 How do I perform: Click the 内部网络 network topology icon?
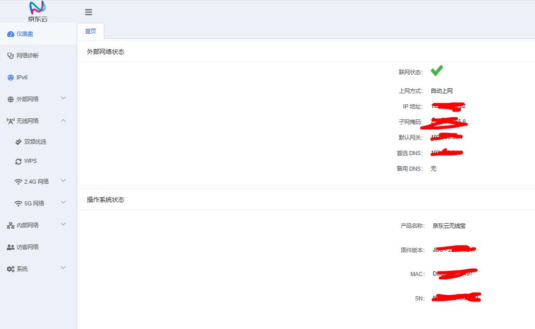(10, 225)
